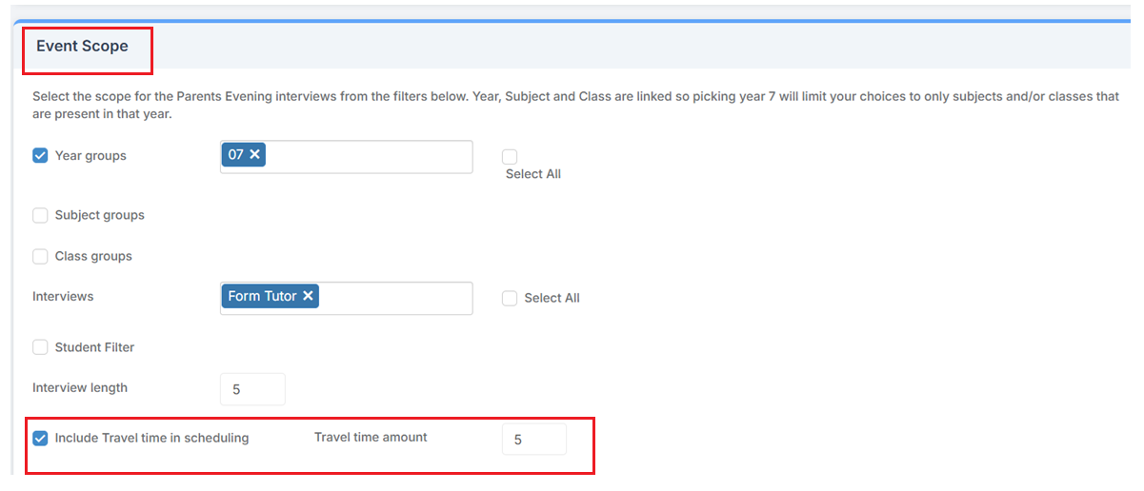The height and width of the screenshot is (491, 1144).
Task: Select the Event Scope section heading
Action: pos(82,47)
